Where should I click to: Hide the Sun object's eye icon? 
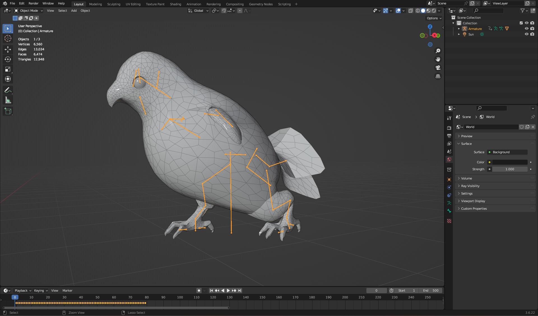[527, 34]
